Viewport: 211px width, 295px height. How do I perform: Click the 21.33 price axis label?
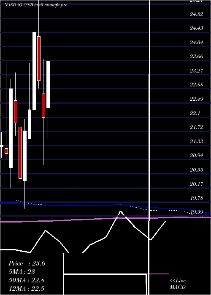[x=196, y=141]
